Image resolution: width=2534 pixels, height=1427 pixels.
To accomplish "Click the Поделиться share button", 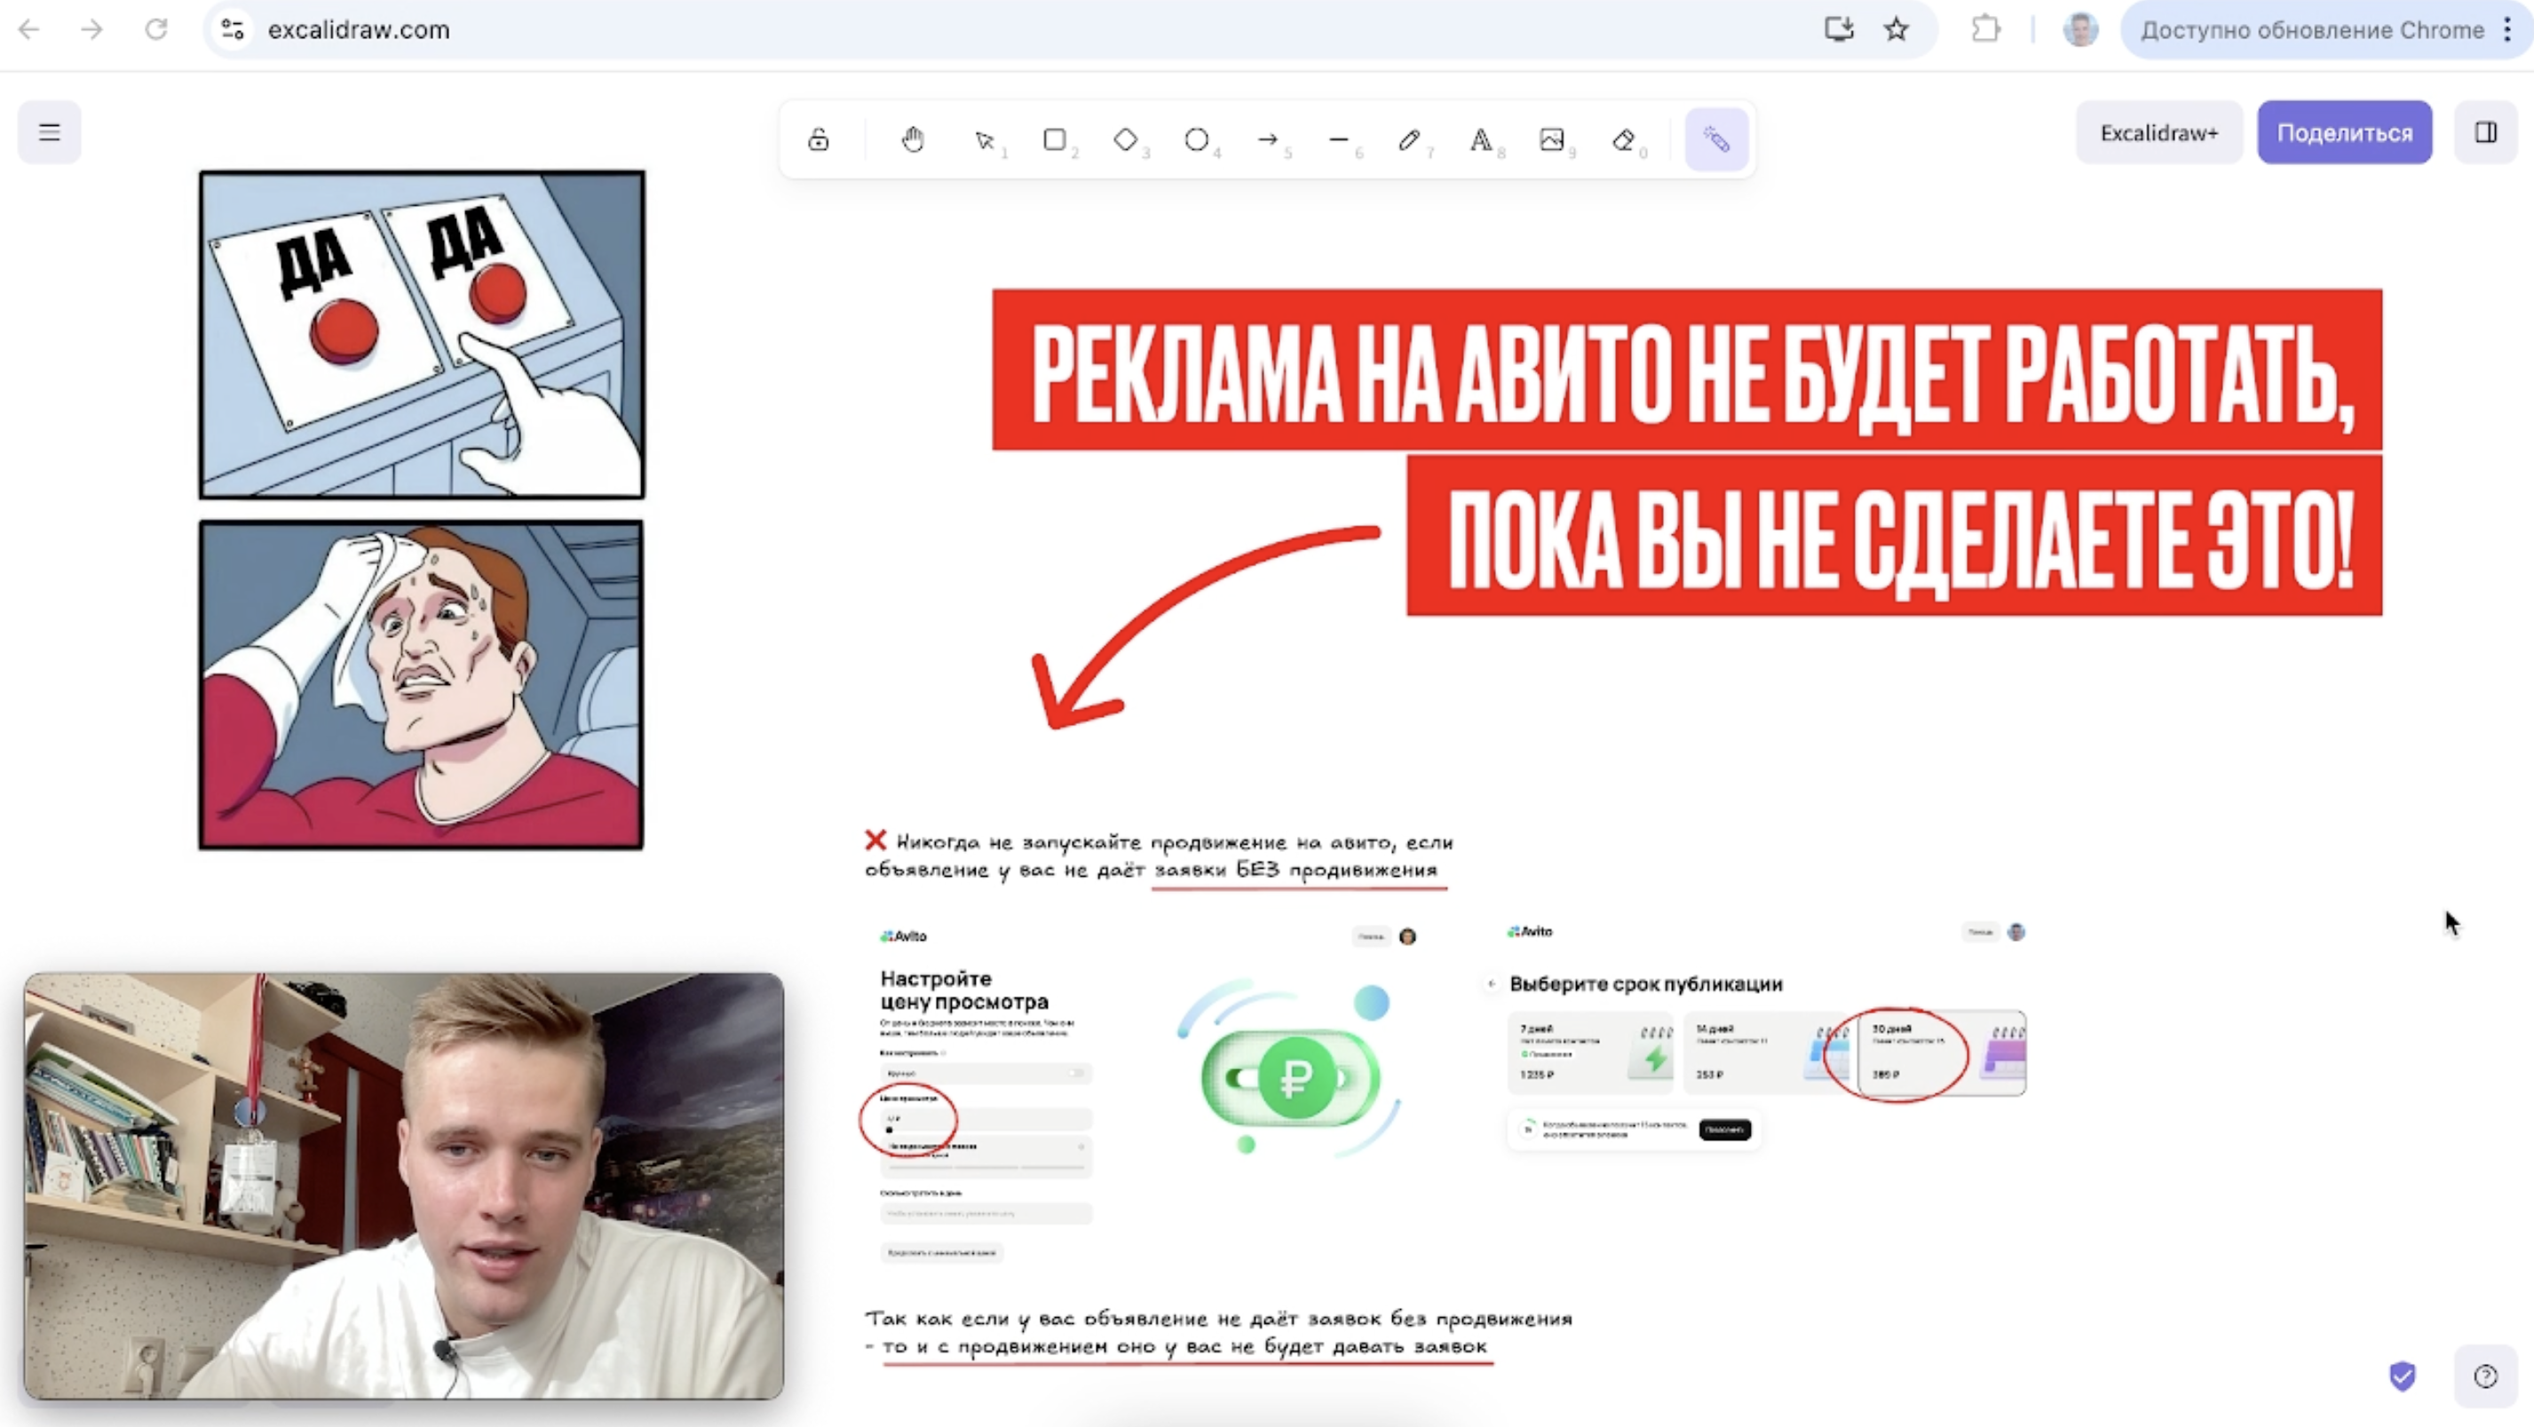I will pyautogui.click(x=2344, y=131).
